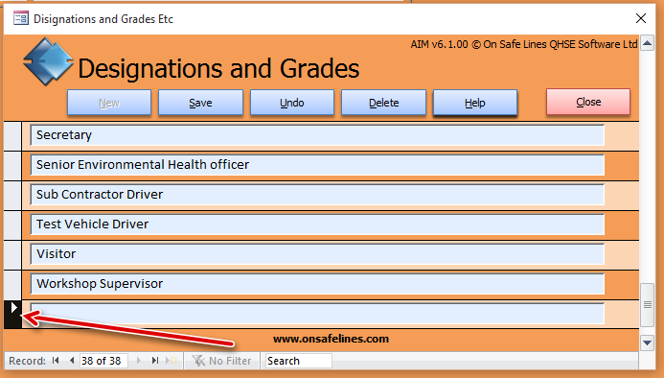664x378 pixels.
Task: Click the blue diamond AIM logo
Action: [48, 61]
